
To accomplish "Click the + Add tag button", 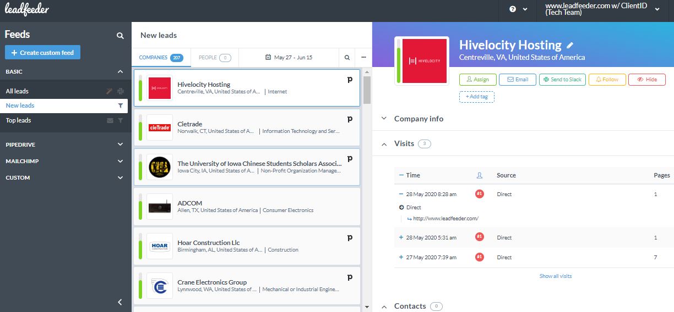I will (x=476, y=97).
